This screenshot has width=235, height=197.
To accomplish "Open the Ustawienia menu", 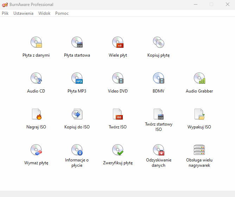I will [23, 13].
